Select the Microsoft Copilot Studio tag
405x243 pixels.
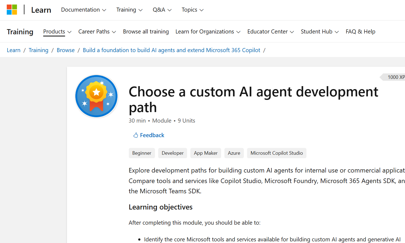[276, 153]
